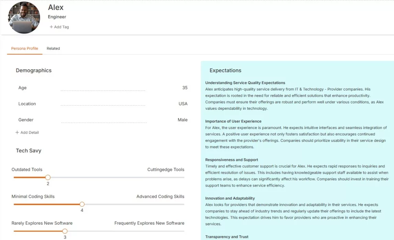Click the Location value USA
Image resolution: width=394 pixels, height=240 pixels.
(x=183, y=104)
